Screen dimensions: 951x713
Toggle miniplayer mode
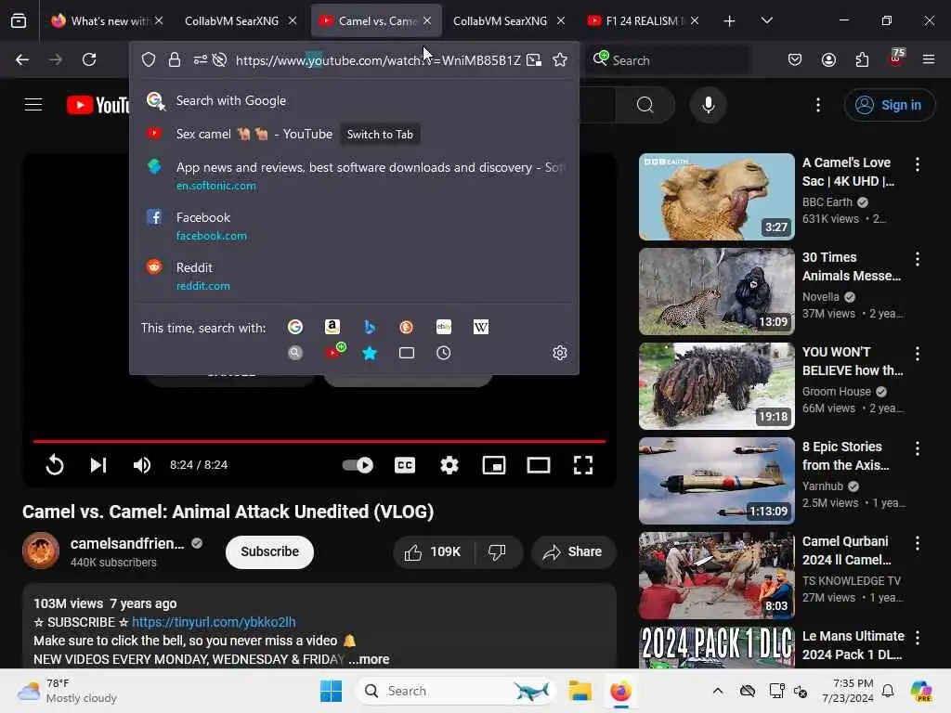point(494,465)
